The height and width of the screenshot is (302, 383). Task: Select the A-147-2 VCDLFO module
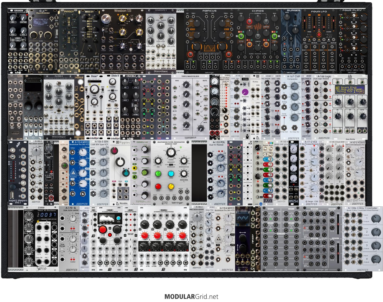tap(355, 173)
